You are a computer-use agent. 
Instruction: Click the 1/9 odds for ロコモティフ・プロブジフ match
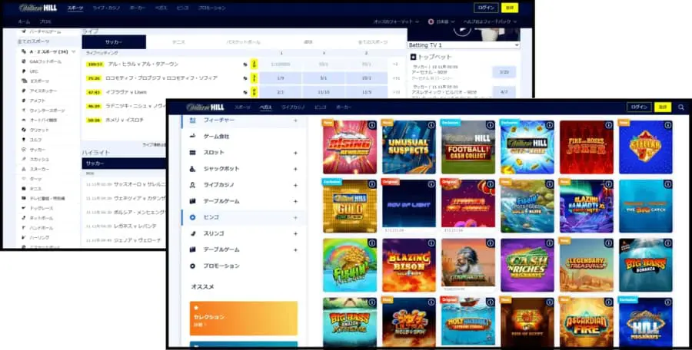click(x=280, y=78)
